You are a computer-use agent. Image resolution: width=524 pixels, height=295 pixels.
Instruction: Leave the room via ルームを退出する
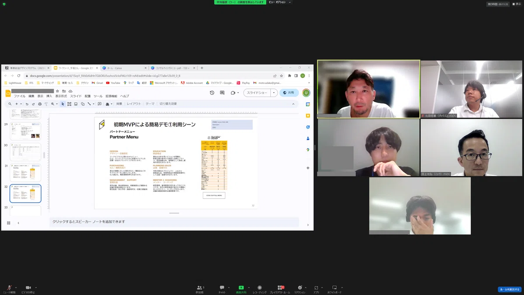tap(509, 289)
